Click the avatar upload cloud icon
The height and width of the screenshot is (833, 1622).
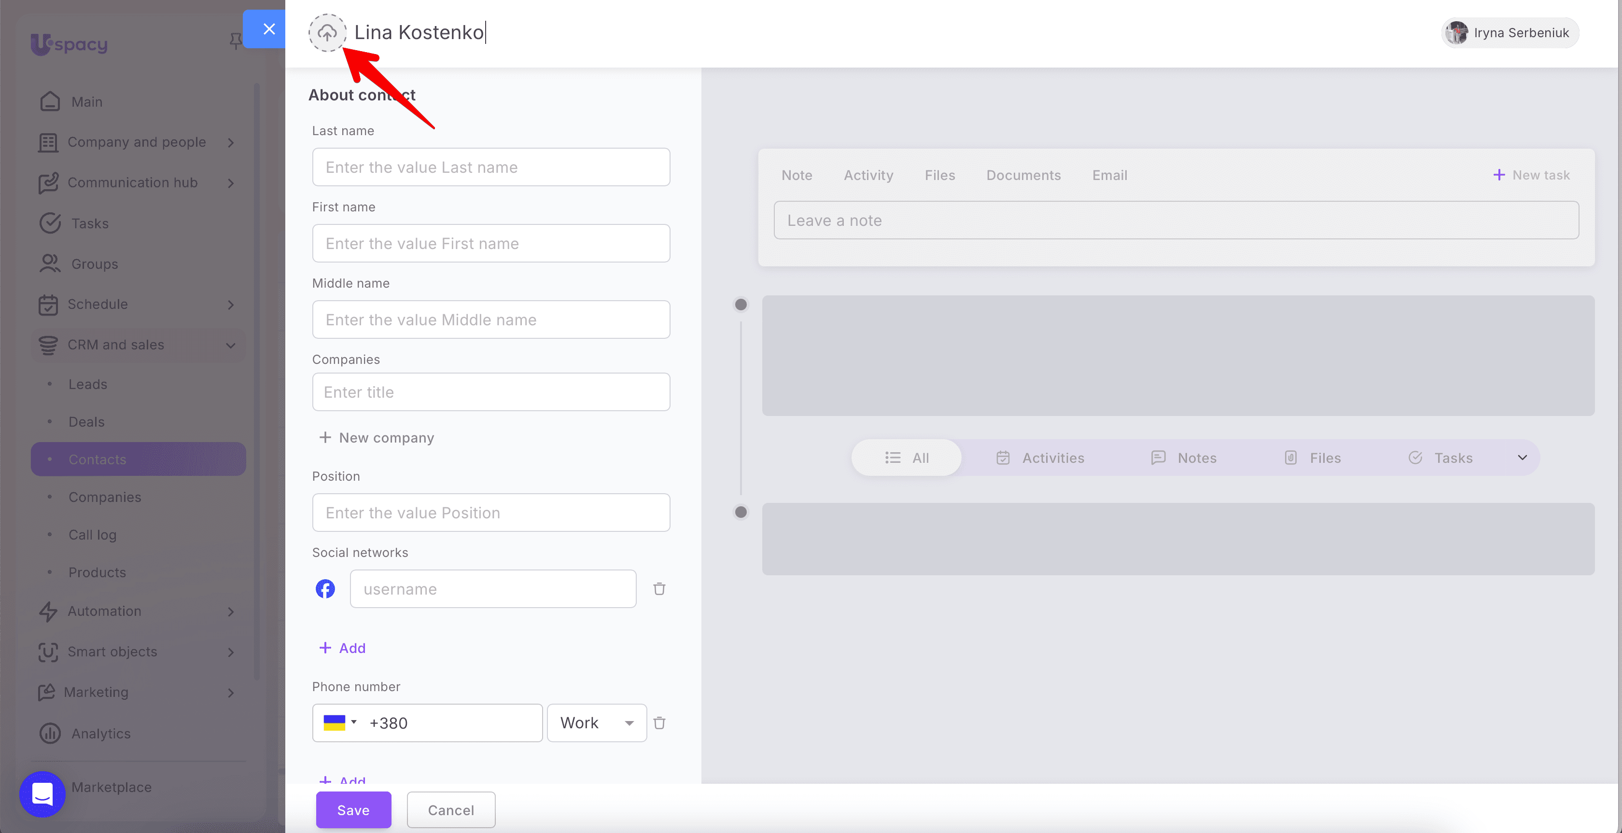[x=327, y=33]
